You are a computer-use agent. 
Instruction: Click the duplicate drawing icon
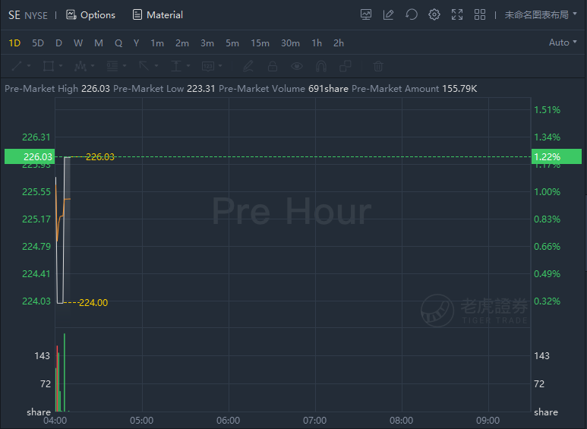[x=346, y=66]
